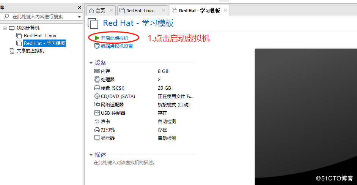Image resolution: width=357 pixels, height=185 pixels.
Task: Click the network adapter (网络适配器) icon
Action: click(97, 104)
